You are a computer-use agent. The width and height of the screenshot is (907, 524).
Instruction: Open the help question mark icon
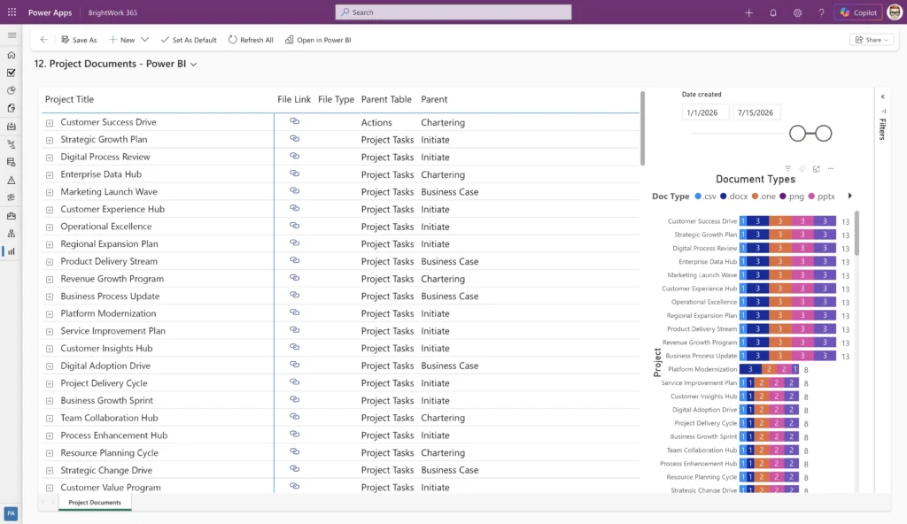[821, 12]
